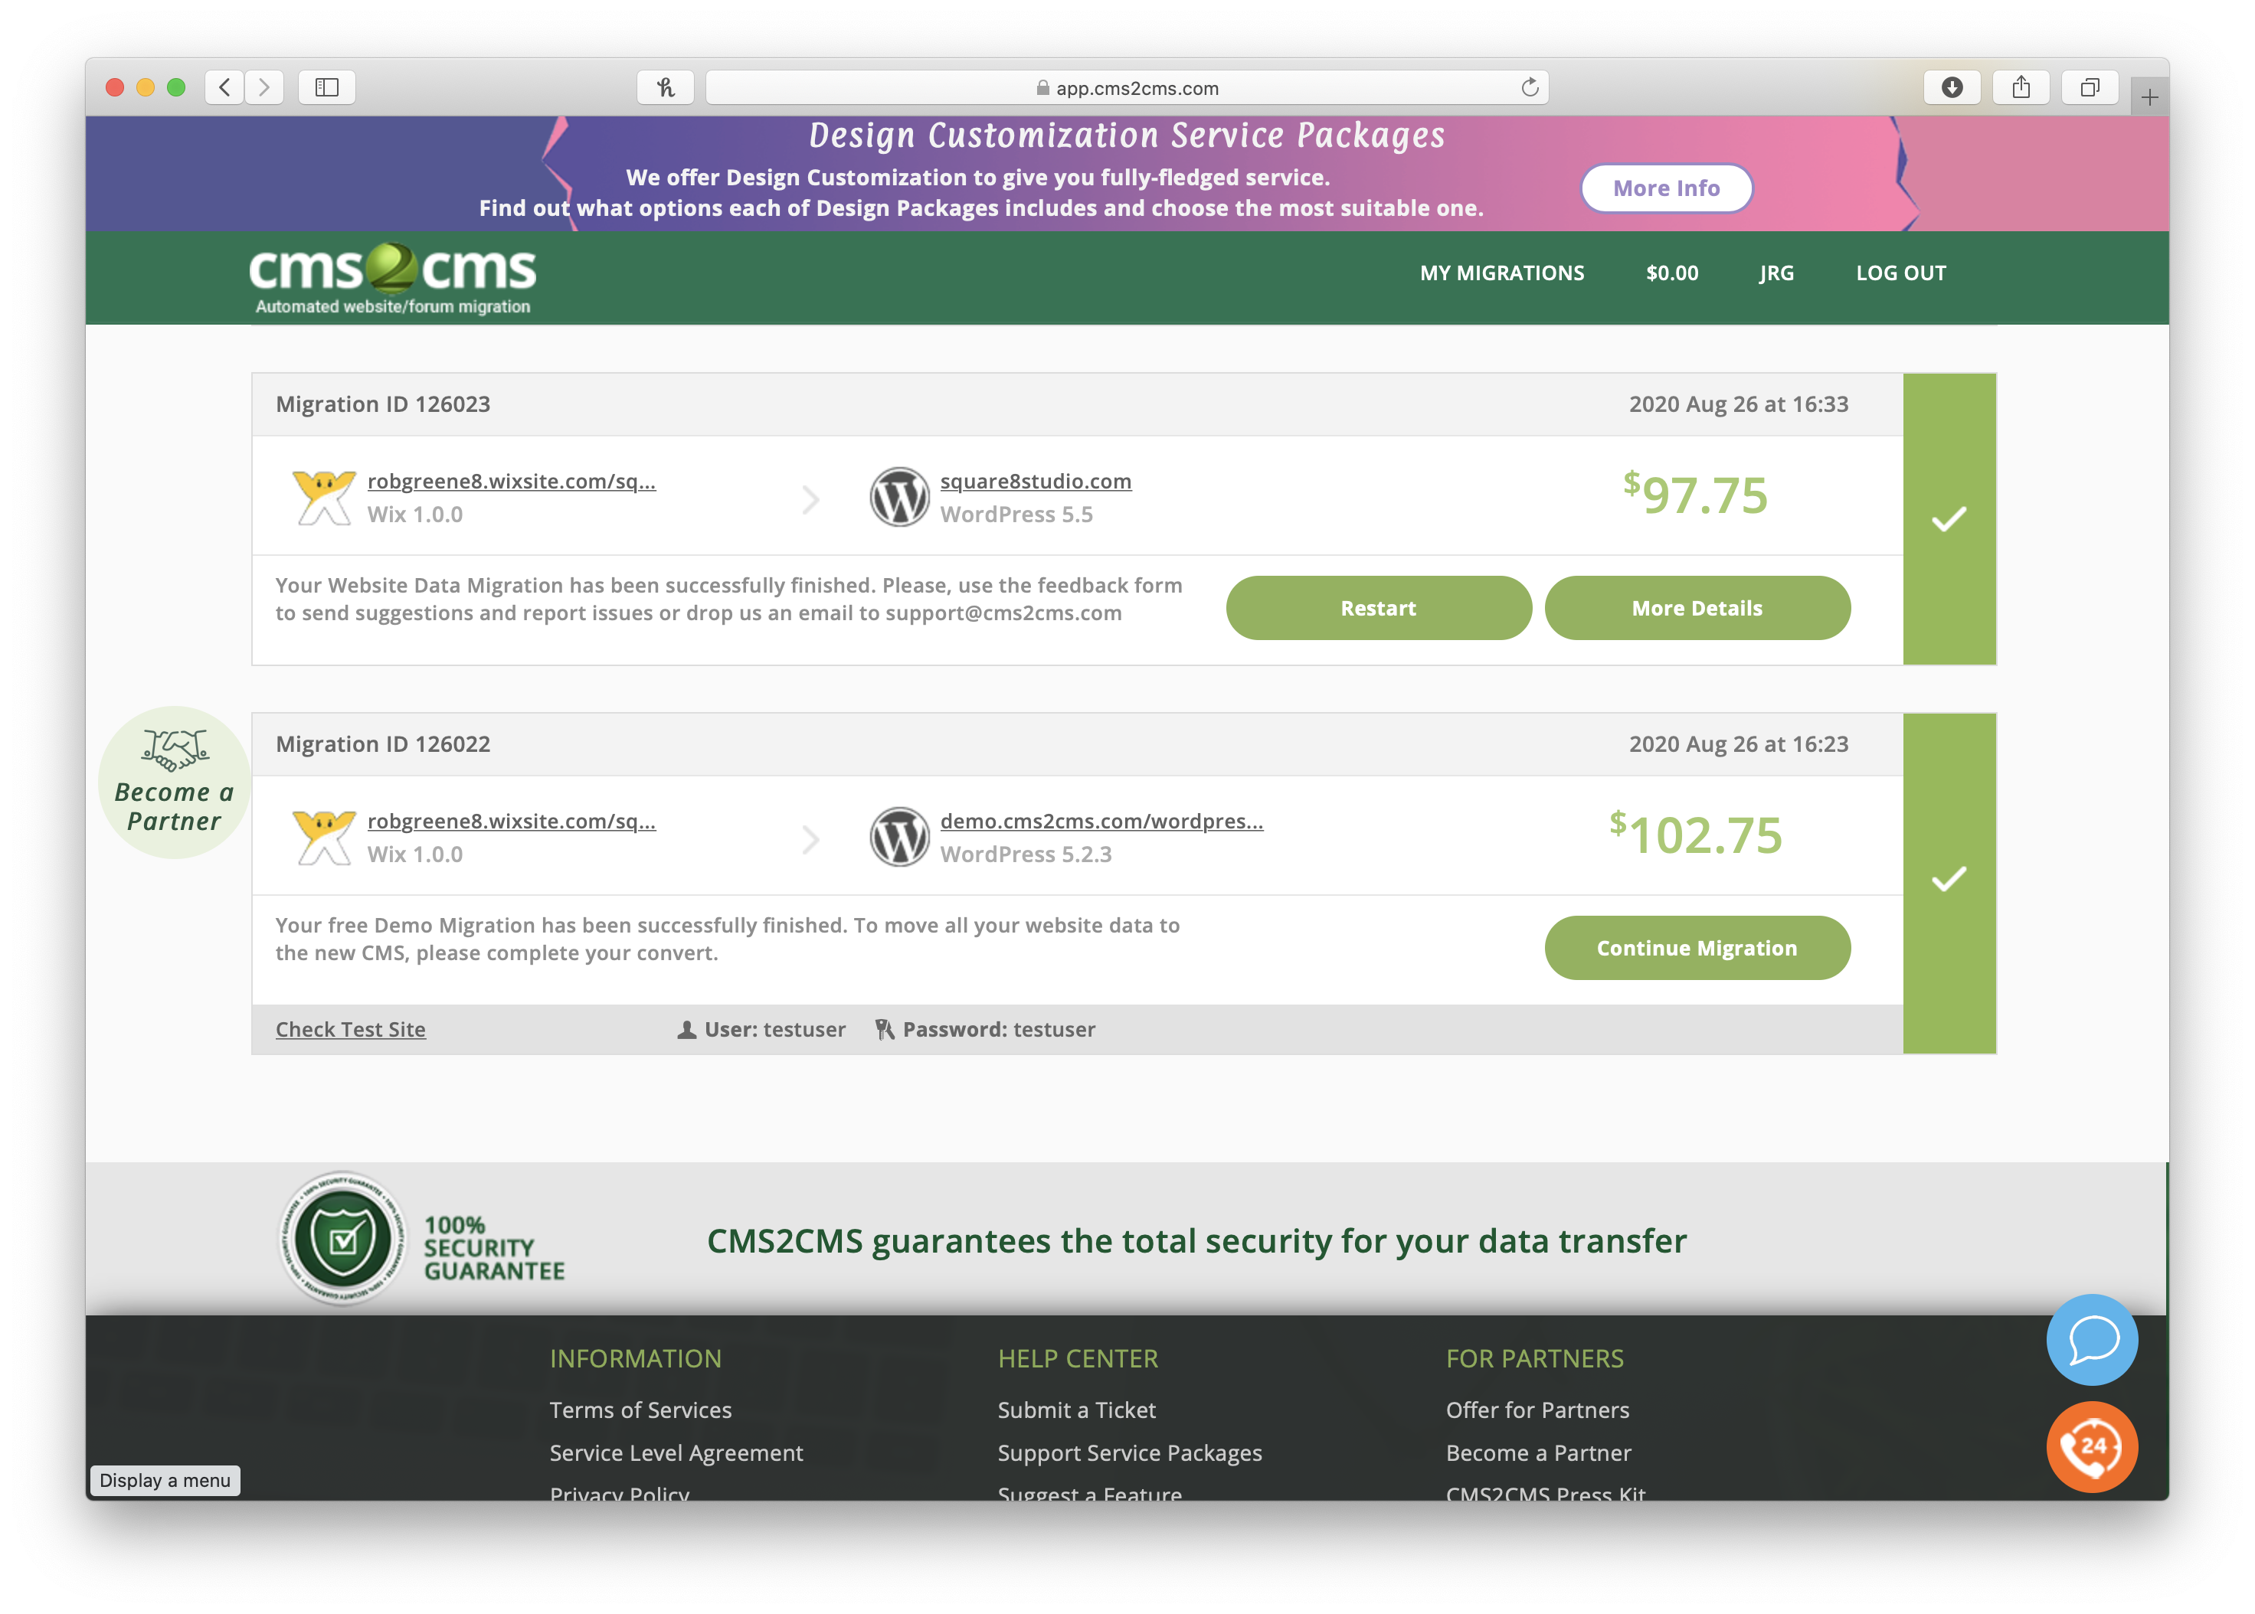
Task: Click the Wix source platform icon for Migration 126022
Action: click(322, 837)
